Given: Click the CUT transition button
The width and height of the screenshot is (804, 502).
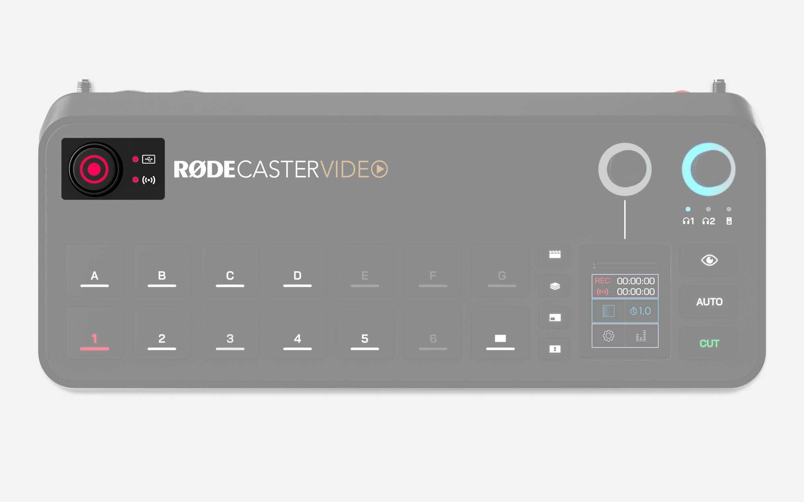Looking at the screenshot, I should tap(709, 343).
